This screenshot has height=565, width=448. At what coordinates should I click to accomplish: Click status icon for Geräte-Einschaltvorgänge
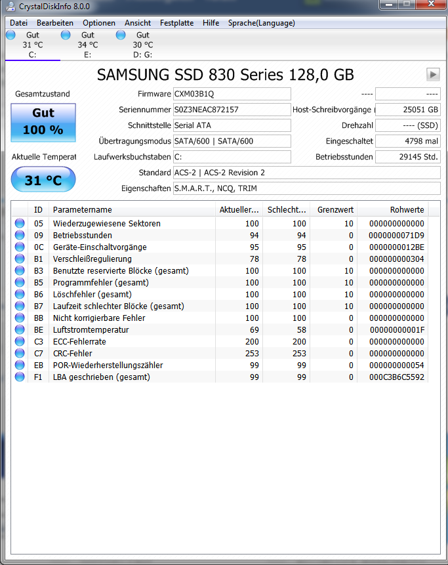click(x=20, y=247)
